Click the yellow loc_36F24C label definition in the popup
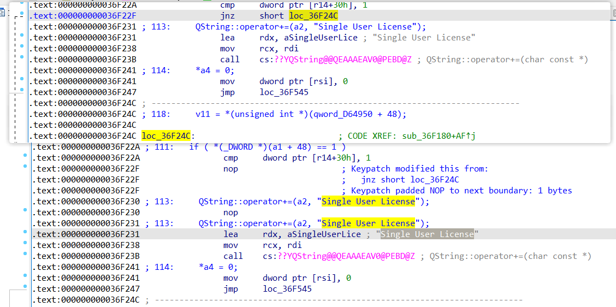The width and height of the screenshot is (616, 307). tap(166, 136)
